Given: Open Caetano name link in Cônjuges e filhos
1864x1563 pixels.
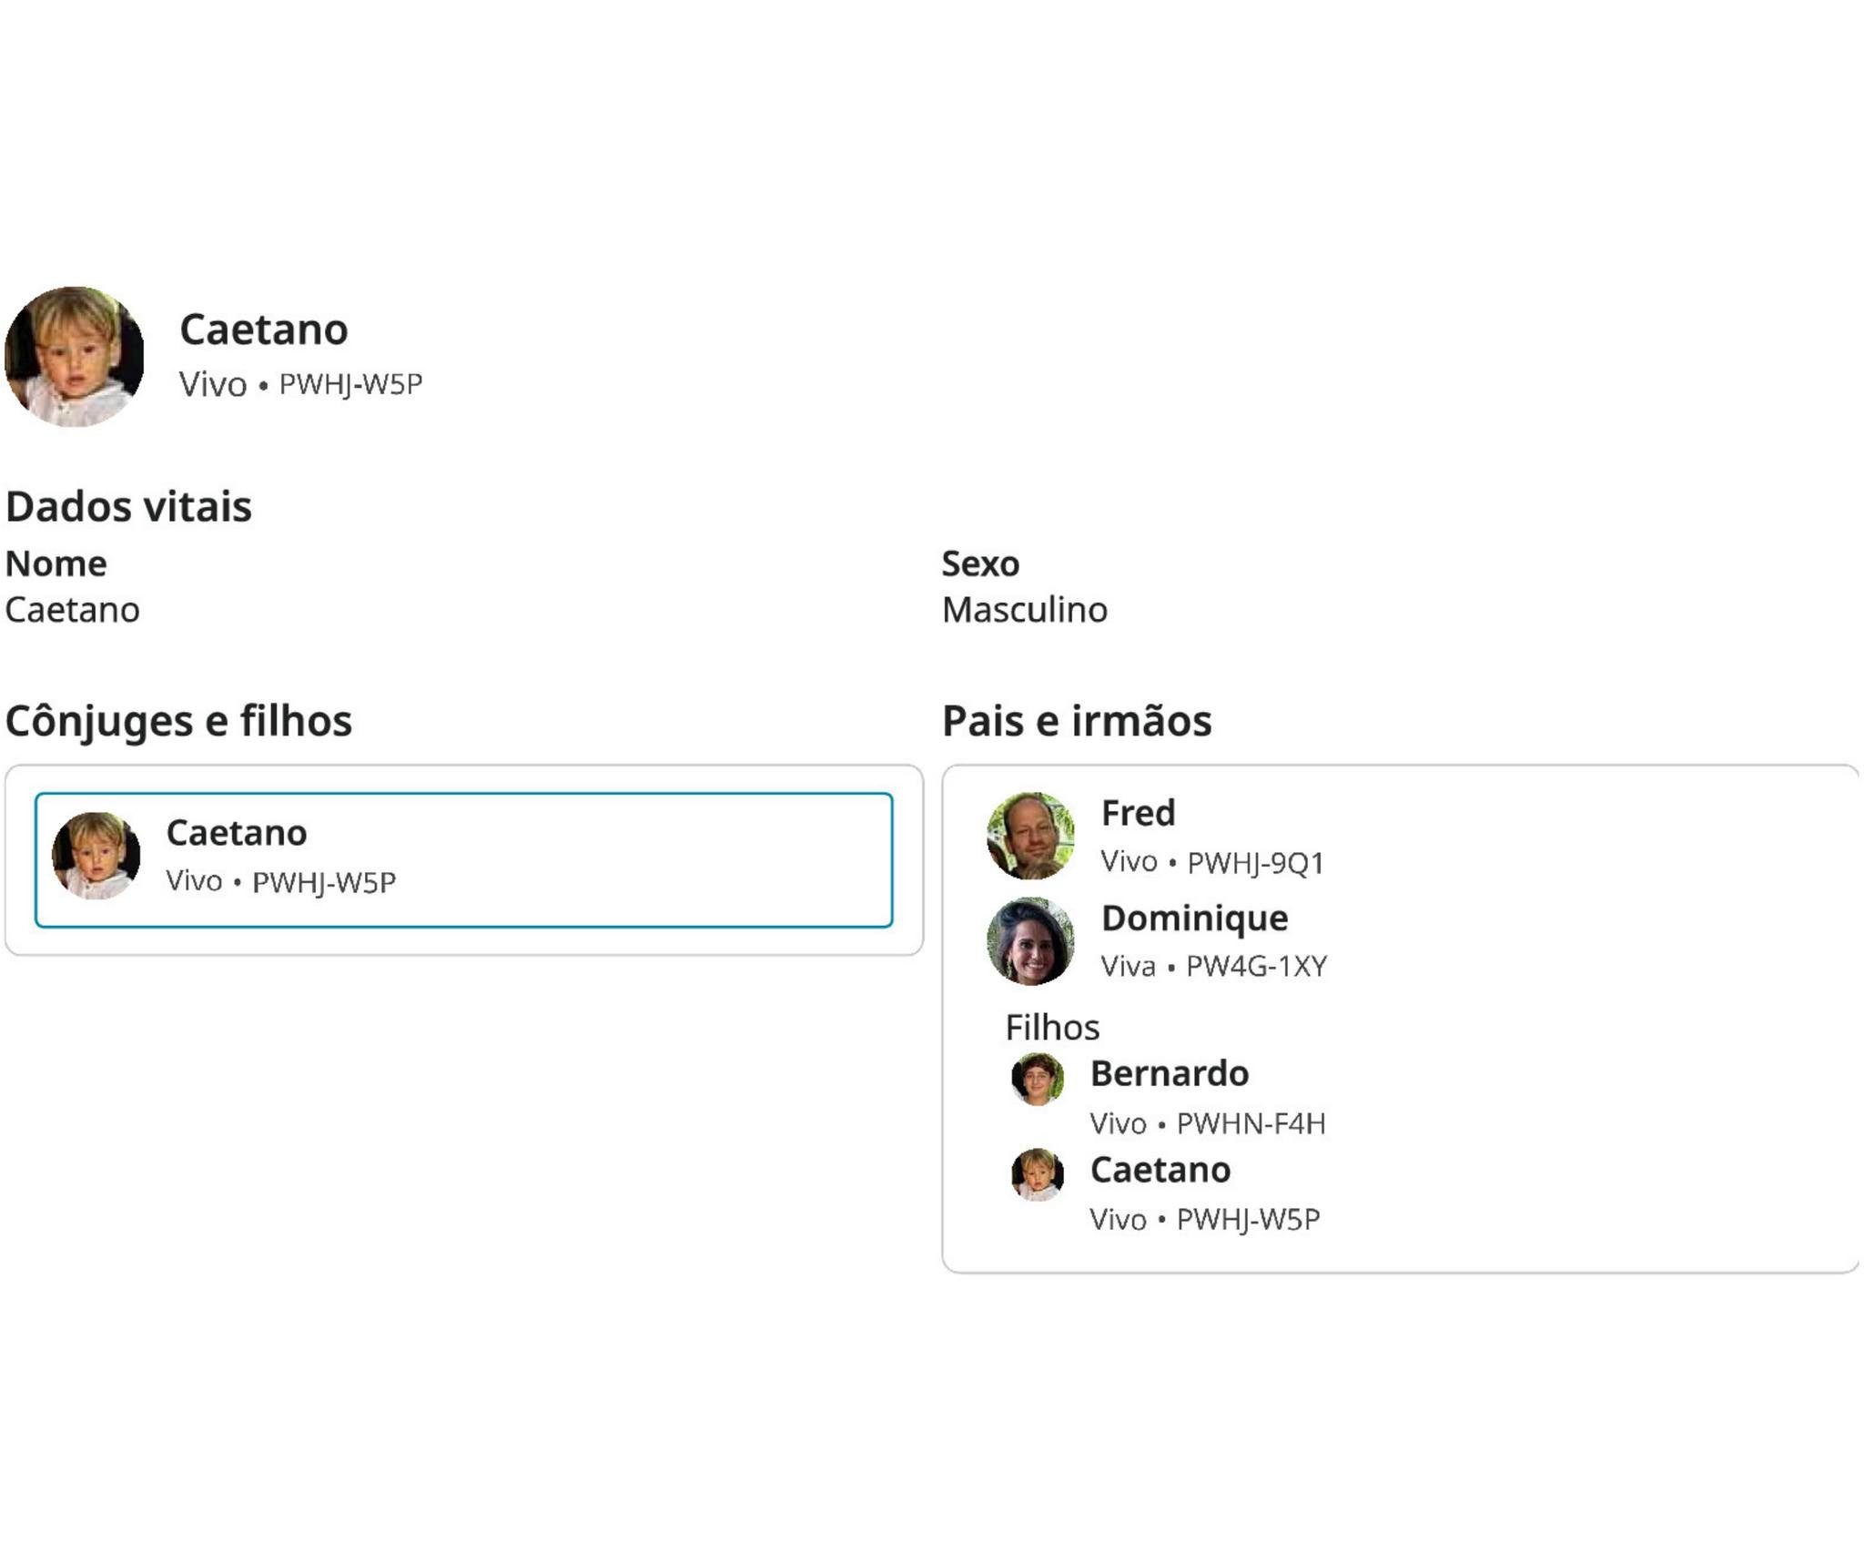Looking at the screenshot, I should point(237,833).
